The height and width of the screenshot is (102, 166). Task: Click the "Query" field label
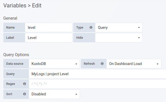click(x=11, y=74)
